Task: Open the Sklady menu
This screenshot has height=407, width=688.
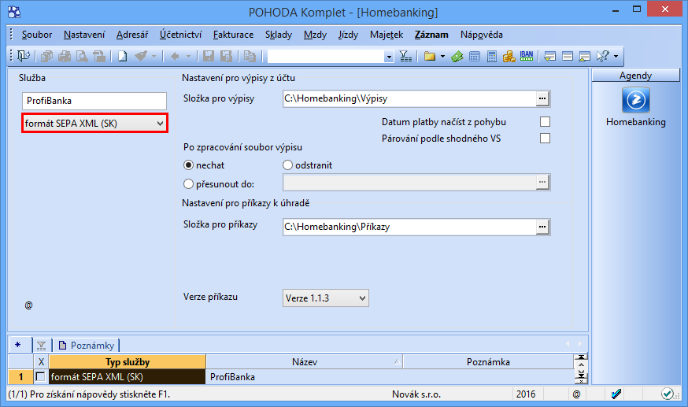Action: (x=278, y=35)
